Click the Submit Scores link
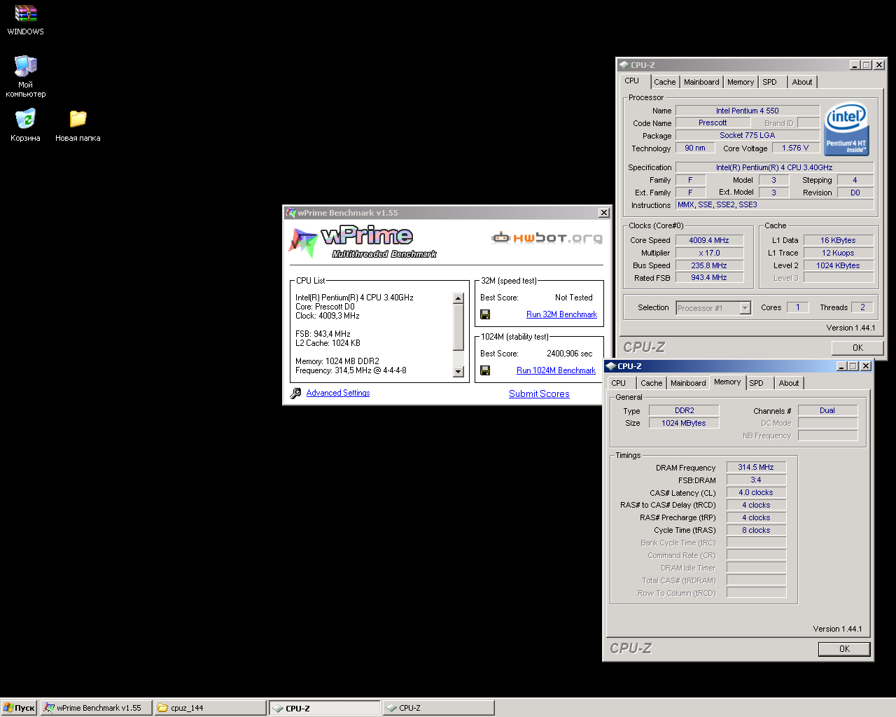896x717 pixels. coord(539,394)
